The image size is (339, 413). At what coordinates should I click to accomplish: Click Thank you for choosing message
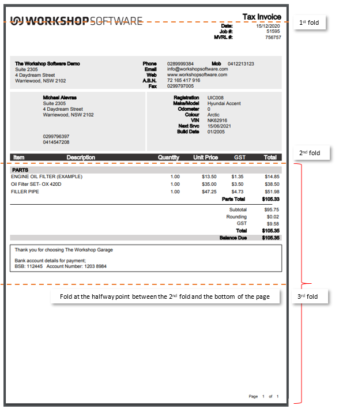pyautogui.click(x=63, y=250)
